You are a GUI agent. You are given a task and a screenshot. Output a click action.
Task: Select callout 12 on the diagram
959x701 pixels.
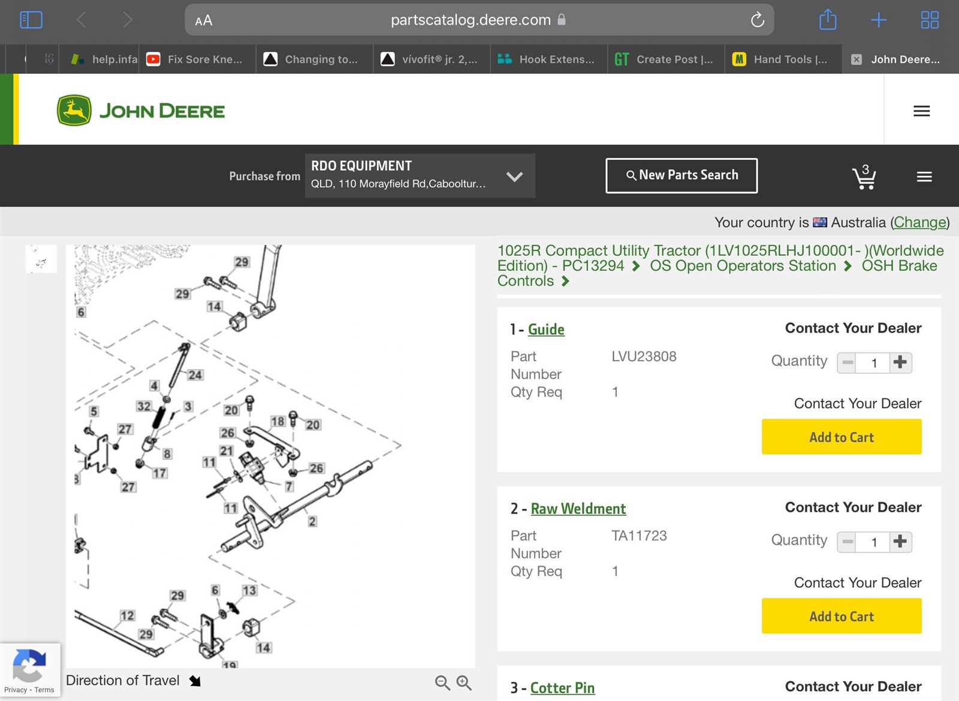tap(127, 615)
